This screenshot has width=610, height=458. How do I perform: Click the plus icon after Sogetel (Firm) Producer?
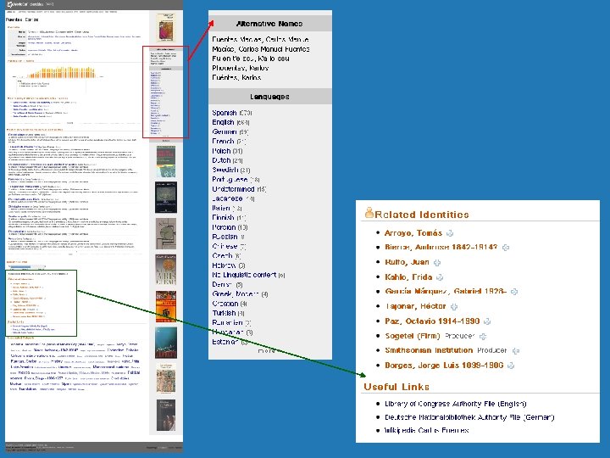(482, 336)
